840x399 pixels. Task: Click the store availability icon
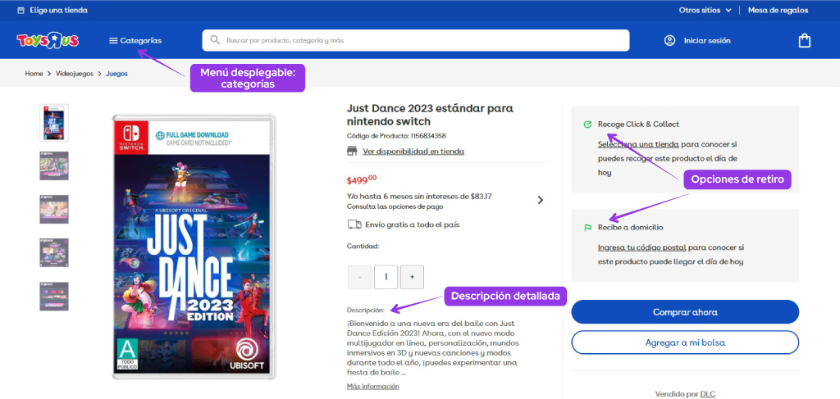point(353,152)
